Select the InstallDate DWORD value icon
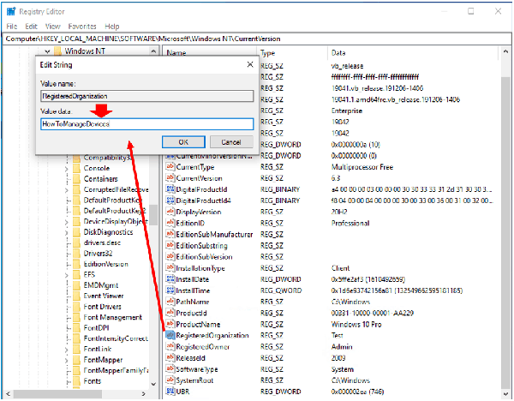Viewport: 514px width, 401px height. point(170,279)
